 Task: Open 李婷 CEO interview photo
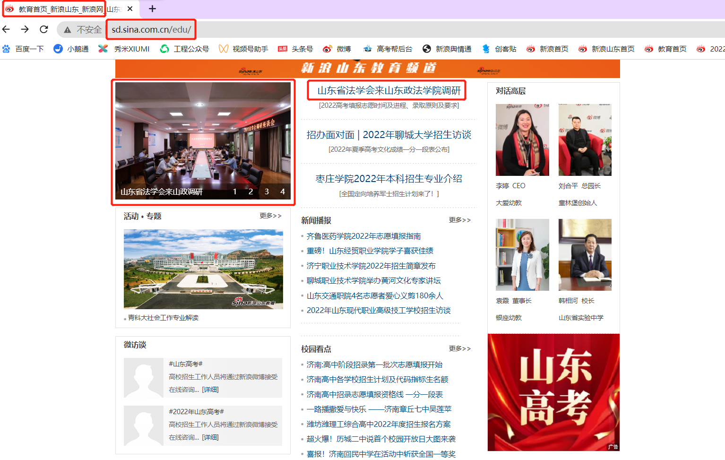click(x=522, y=140)
